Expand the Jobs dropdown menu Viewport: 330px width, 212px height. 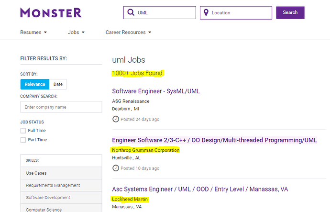[x=76, y=32]
